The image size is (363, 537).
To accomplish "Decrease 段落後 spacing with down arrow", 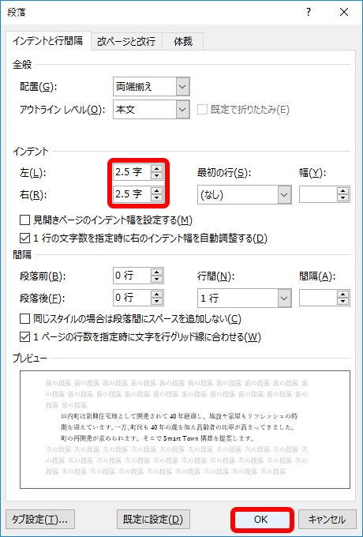I will click(x=157, y=302).
